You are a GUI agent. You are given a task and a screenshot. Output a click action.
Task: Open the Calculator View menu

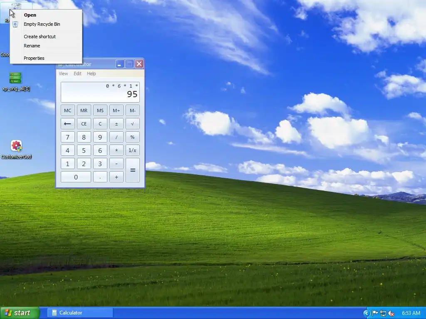[x=63, y=74]
